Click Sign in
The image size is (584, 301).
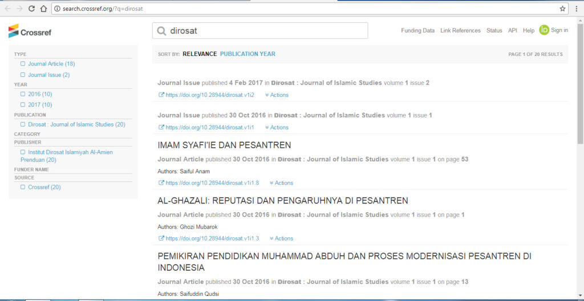point(559,31)
